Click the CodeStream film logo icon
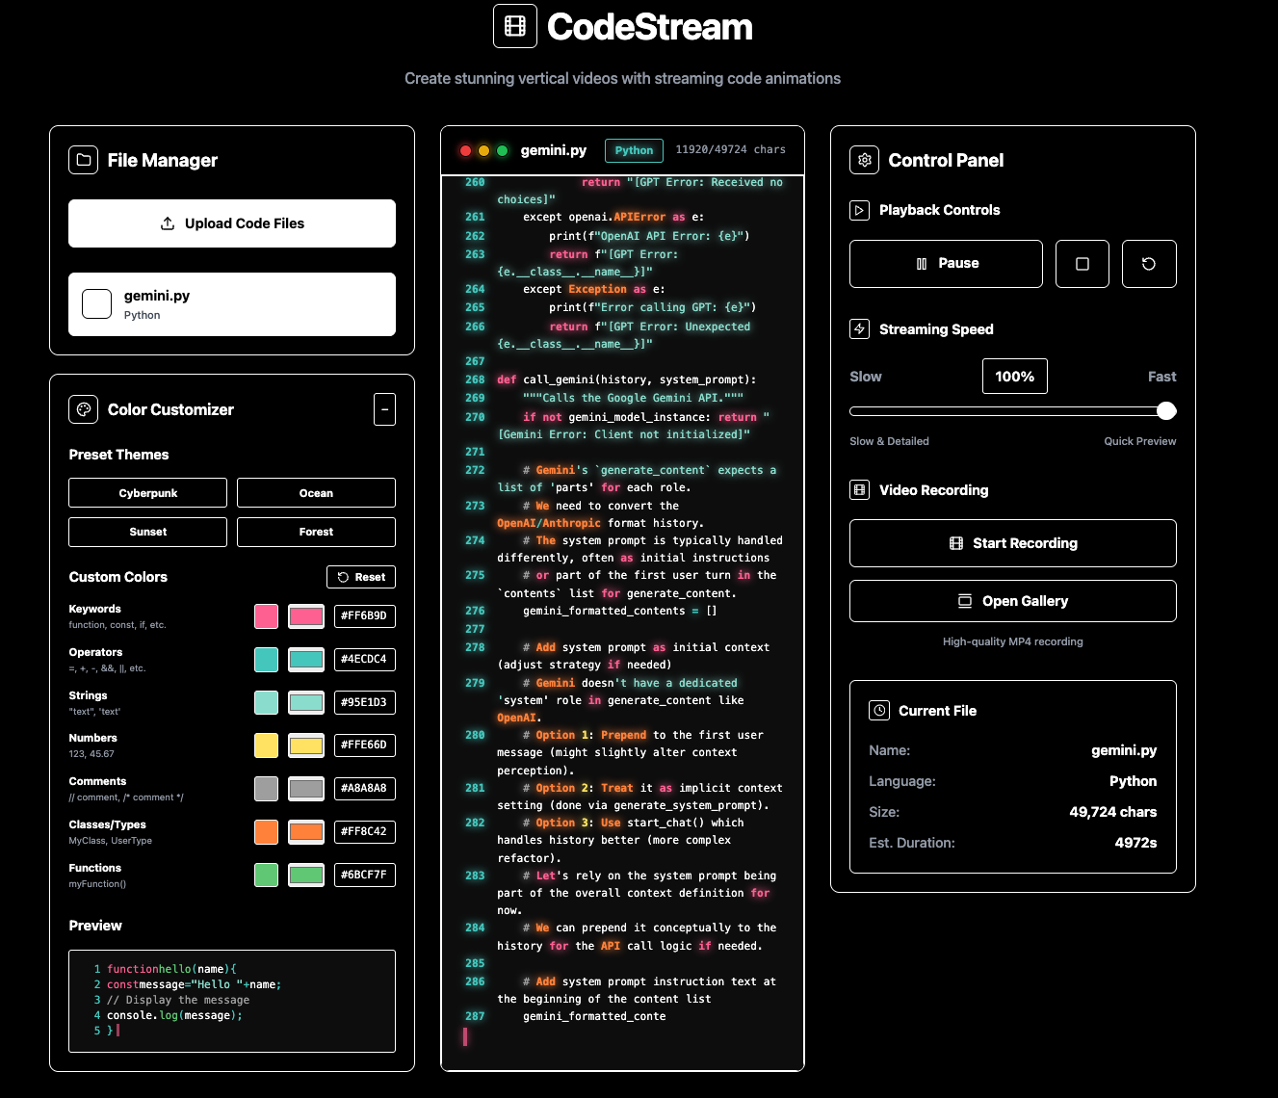The height and width of the screenshot is (1098, 1278). tap(514, 26)
